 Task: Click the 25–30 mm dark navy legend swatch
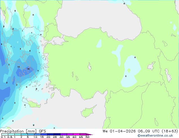pyautogui.click(x=57, y=134)
